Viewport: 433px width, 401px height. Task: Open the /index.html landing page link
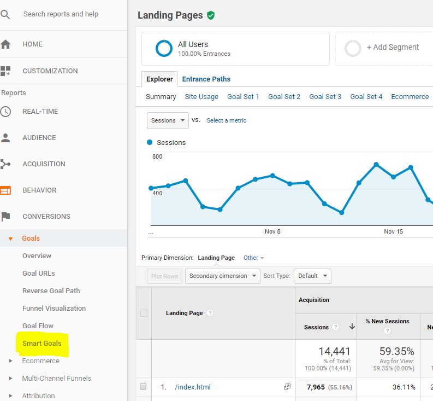(x=193, y=387)
